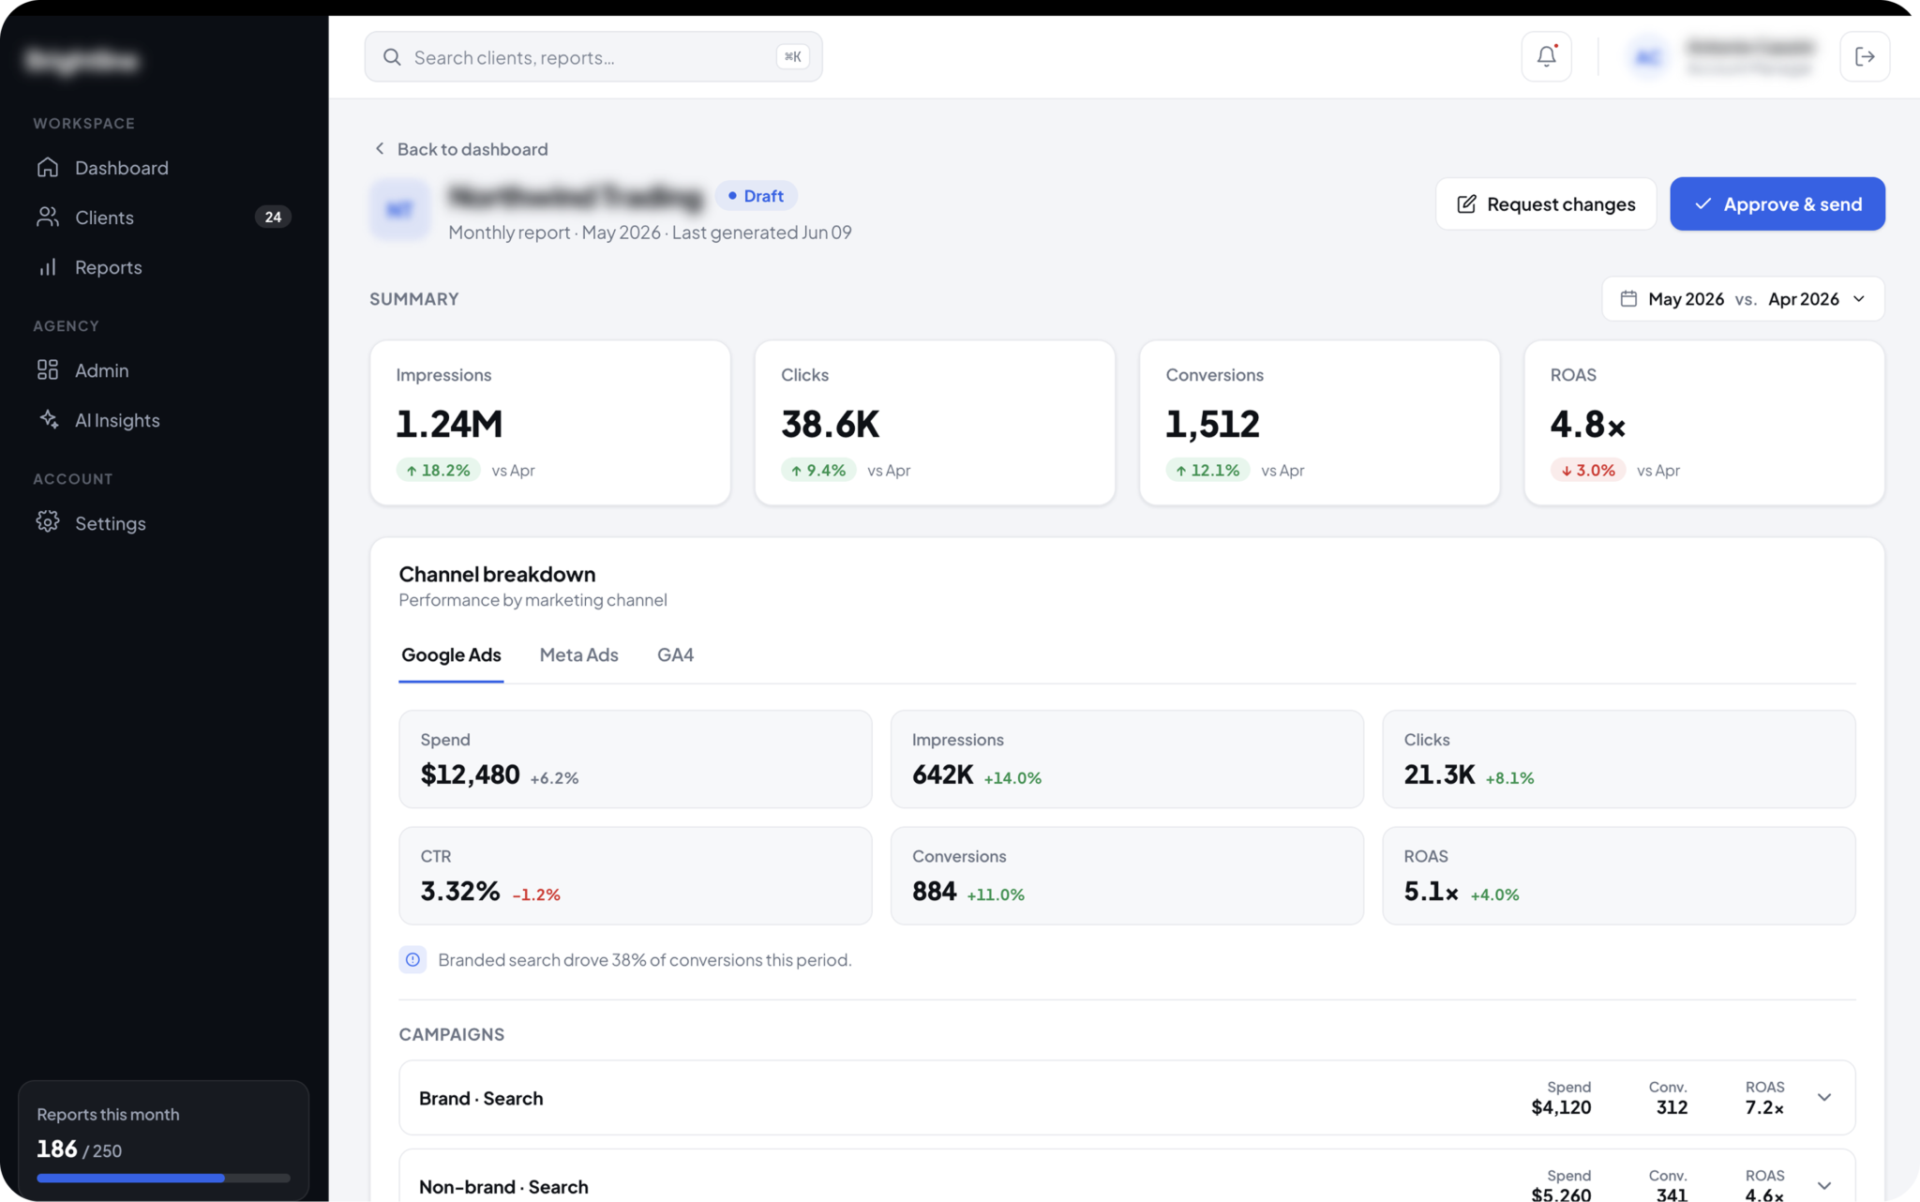Click the Non-brand · Search spend $5,260
Image resolution: width=1920 pixels, height=1202 pixels.
pos(1561,1194)
